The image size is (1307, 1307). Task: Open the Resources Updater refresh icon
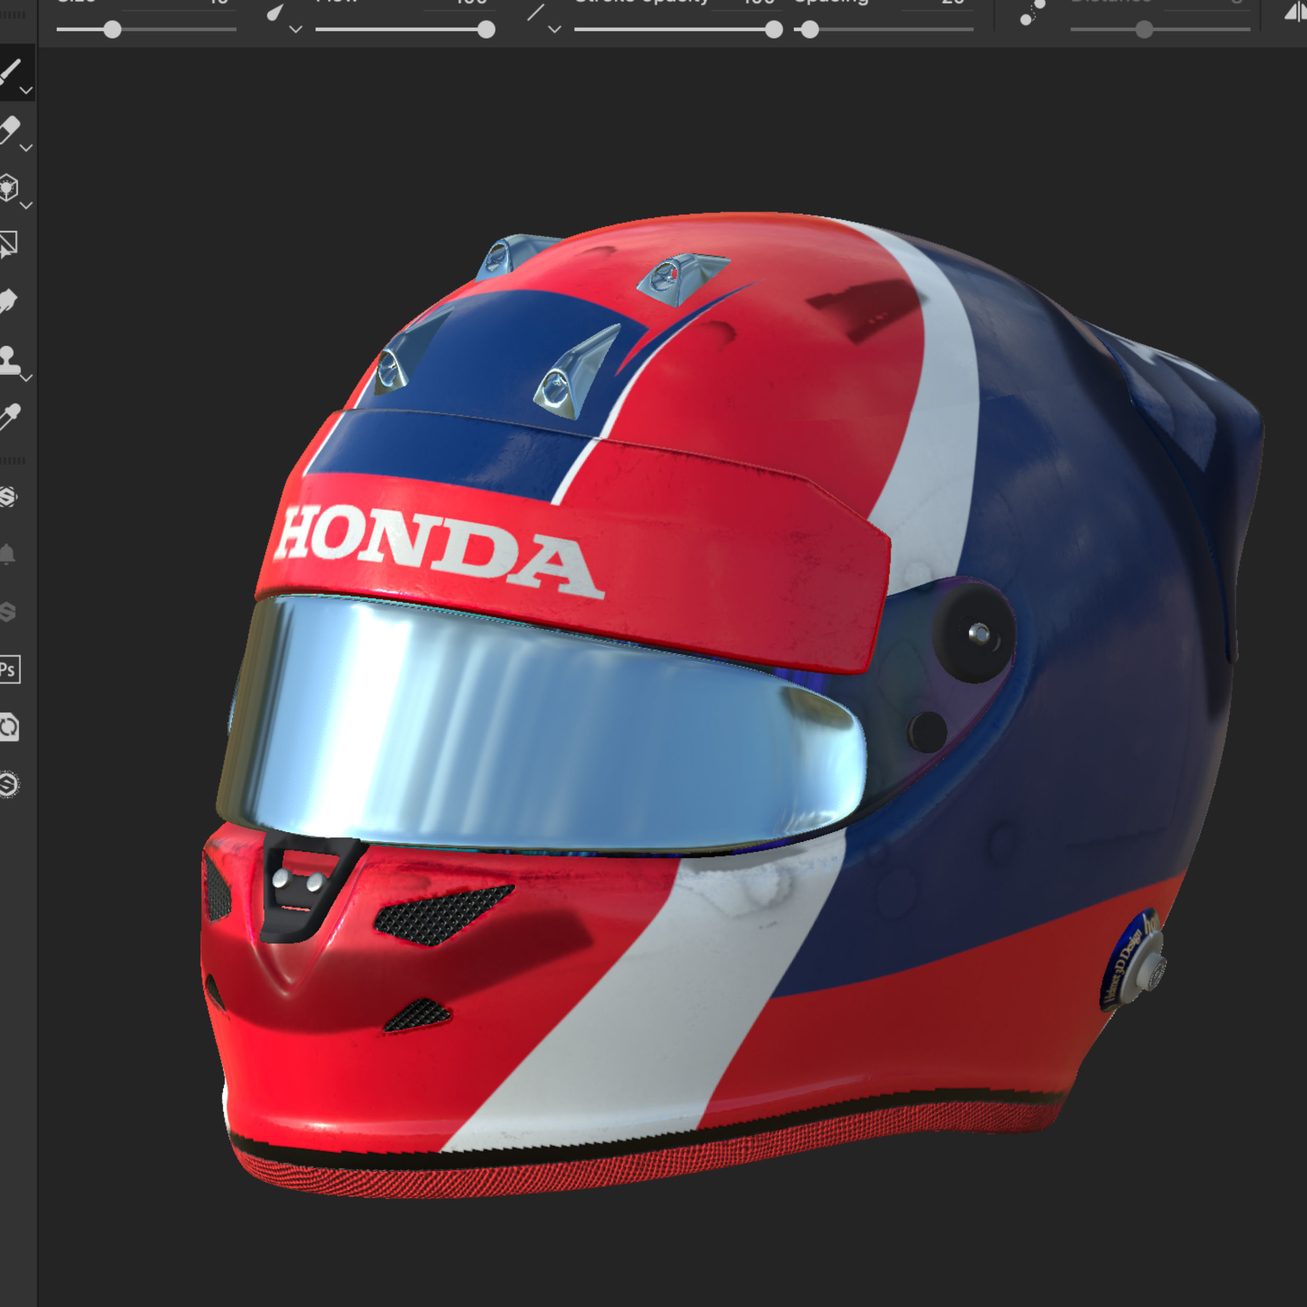(x=9, y=727)
